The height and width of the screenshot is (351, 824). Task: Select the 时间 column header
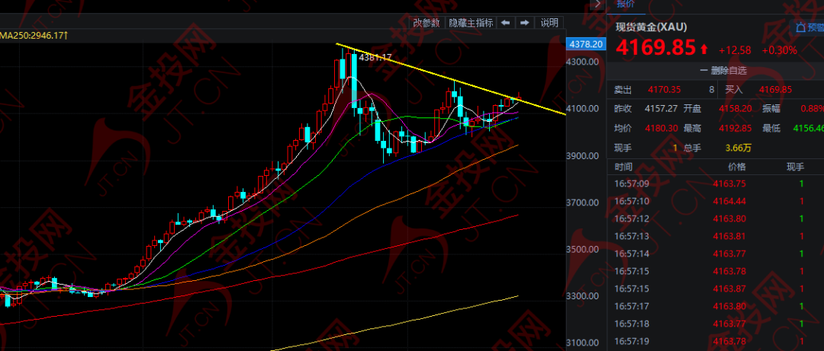point(623,167)
